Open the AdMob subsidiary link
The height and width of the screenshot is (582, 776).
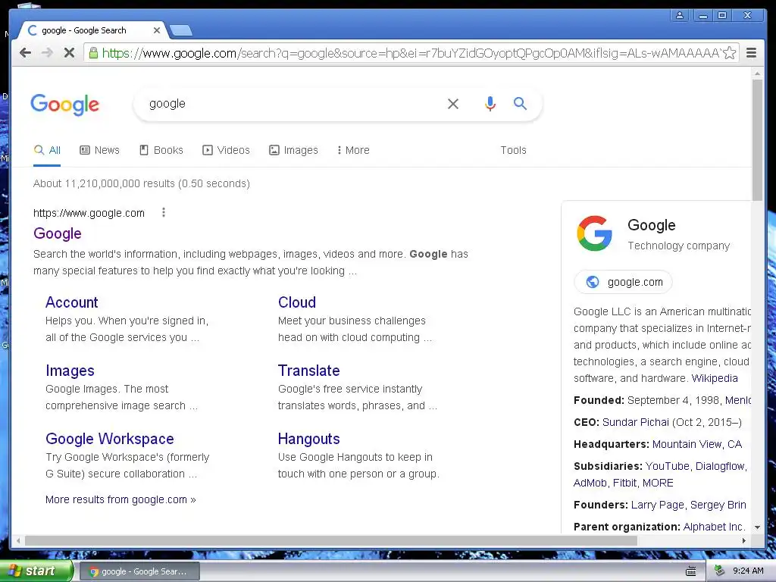click(590, 483)
